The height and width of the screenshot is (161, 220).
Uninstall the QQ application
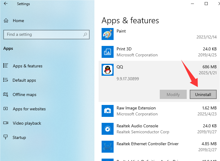[x=203, y=95]
